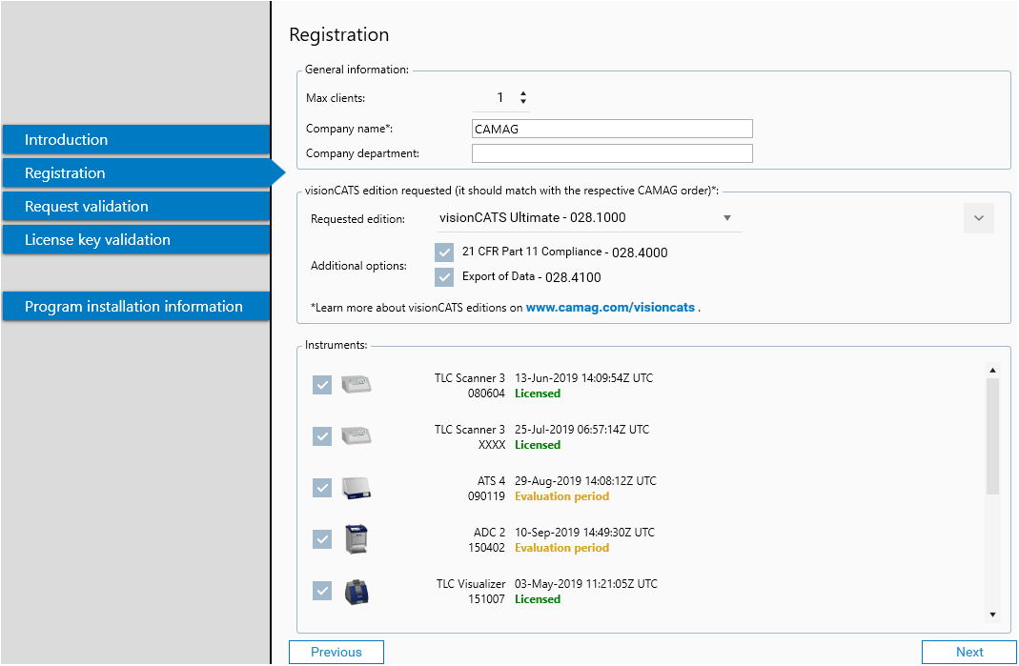Image resolution: width=1019 pixels, height=666 pixels.
Task: Deselect the ADC 2 instrument checkbox
Action: (321, 538)
